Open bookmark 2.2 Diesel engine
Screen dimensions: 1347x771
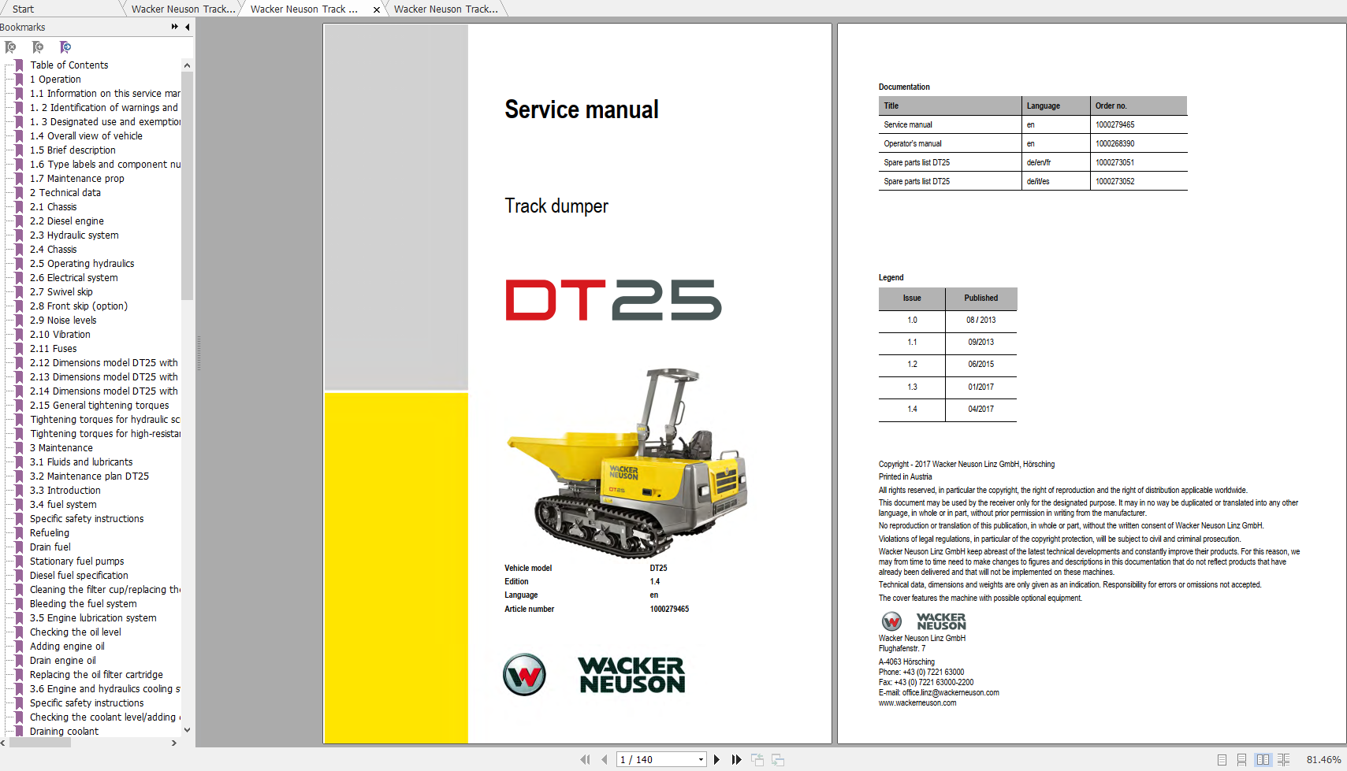[67, 221]
